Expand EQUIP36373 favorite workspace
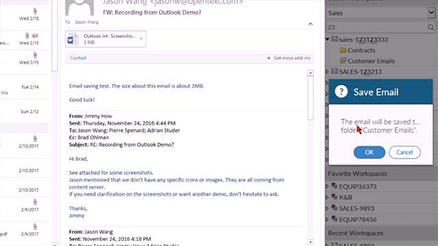The image size is (438, 246). (x=327, y=187)
